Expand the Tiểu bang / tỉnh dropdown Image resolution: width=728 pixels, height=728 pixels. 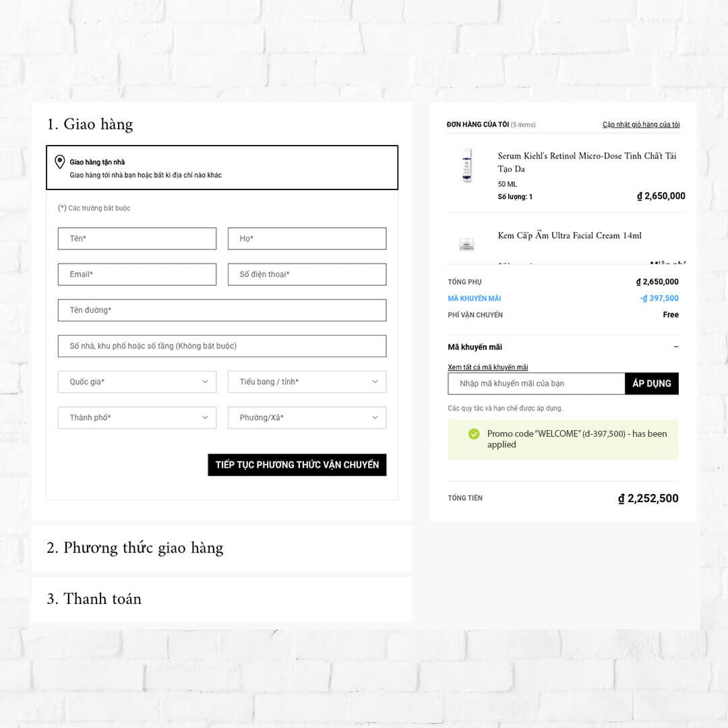coord(307,382)
